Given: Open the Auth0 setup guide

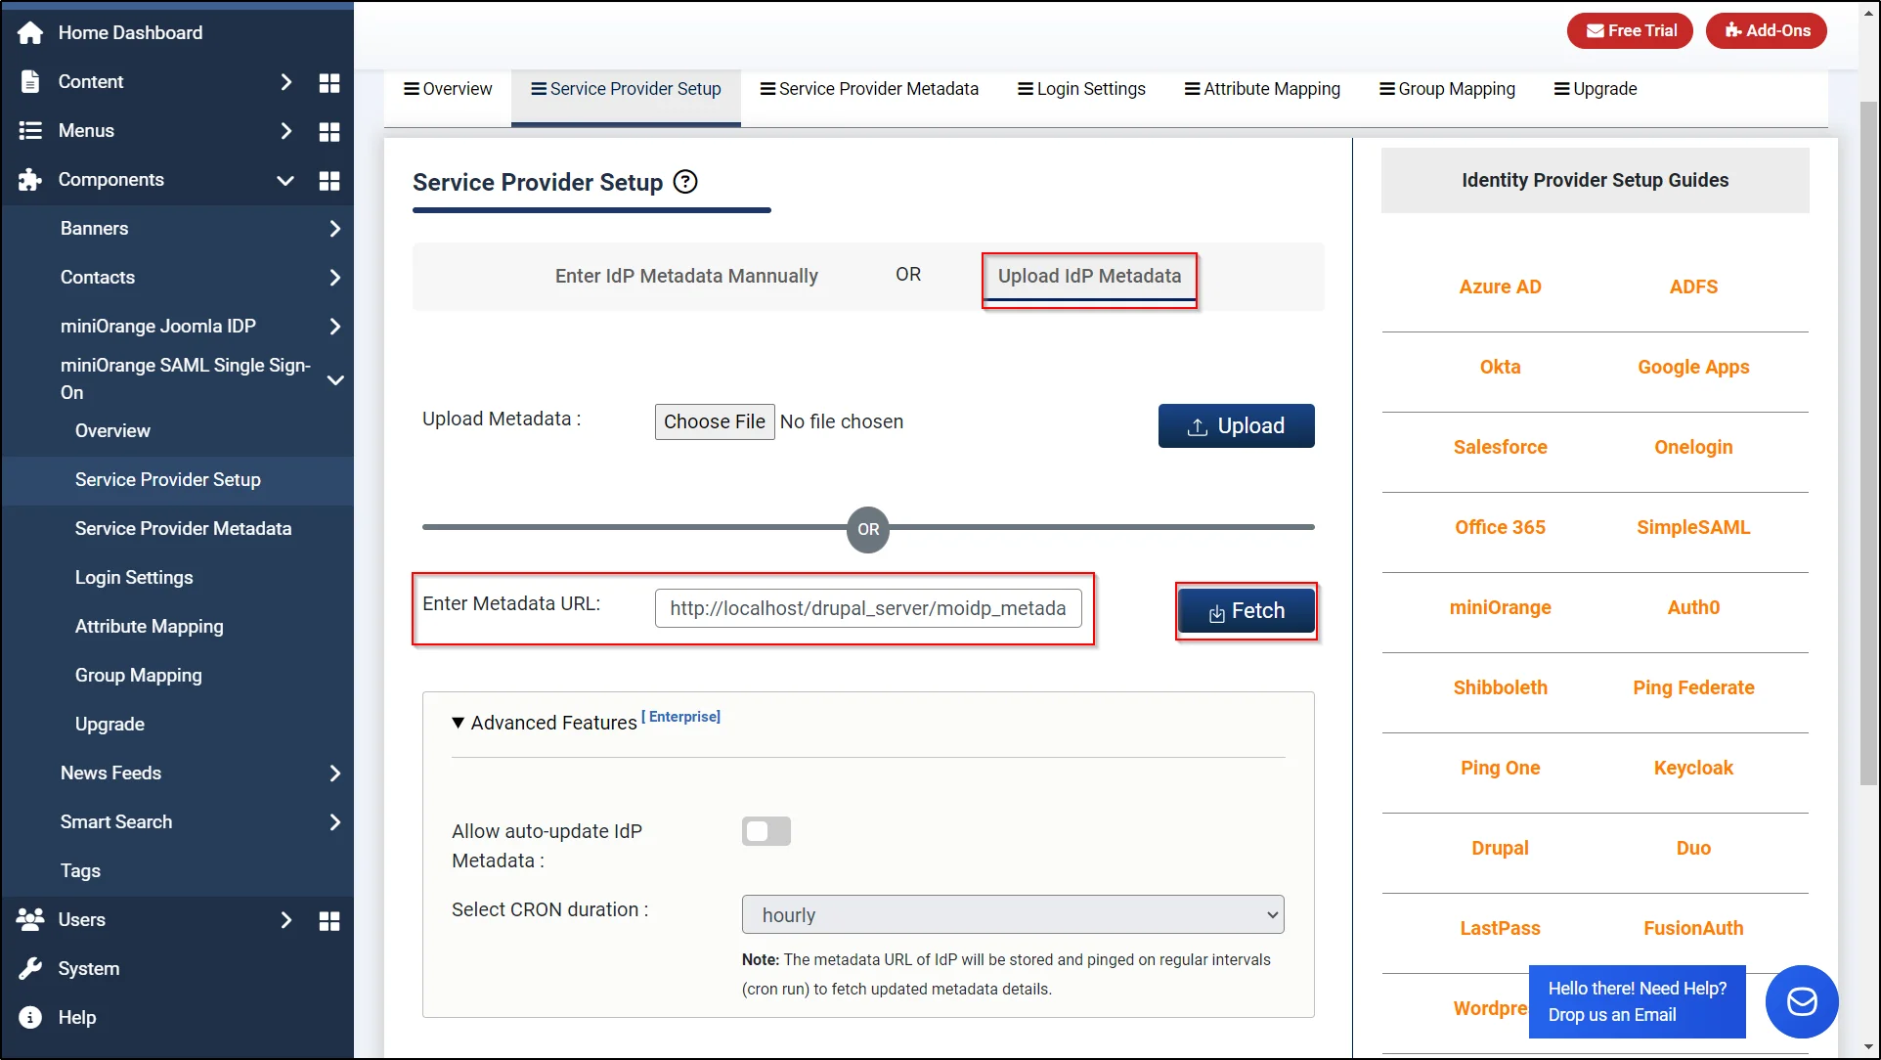Looking at the screenshot, I should click(x=1693, y=607).
